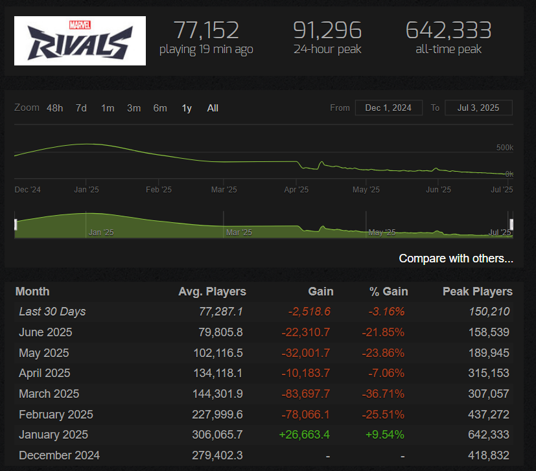
Task: Click the Mar '25 navigator label
Action: click(x=239, y=233)
